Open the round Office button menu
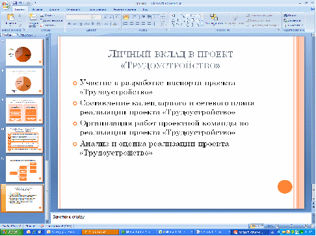 tap(6, 5)
